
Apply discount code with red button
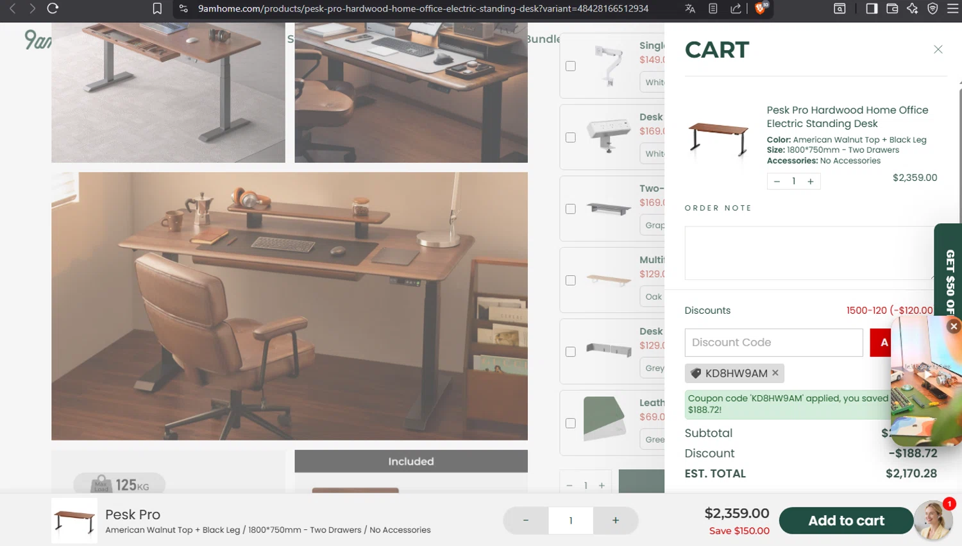(881, 343)
